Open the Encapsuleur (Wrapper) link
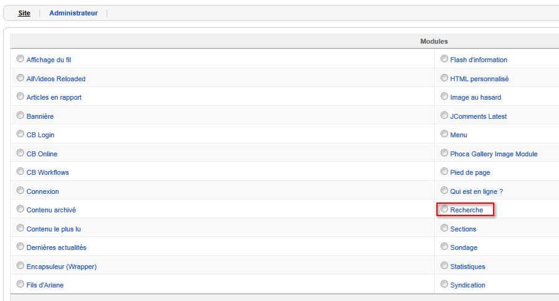The width and height of the screenshot is (559, 301). 61,267
